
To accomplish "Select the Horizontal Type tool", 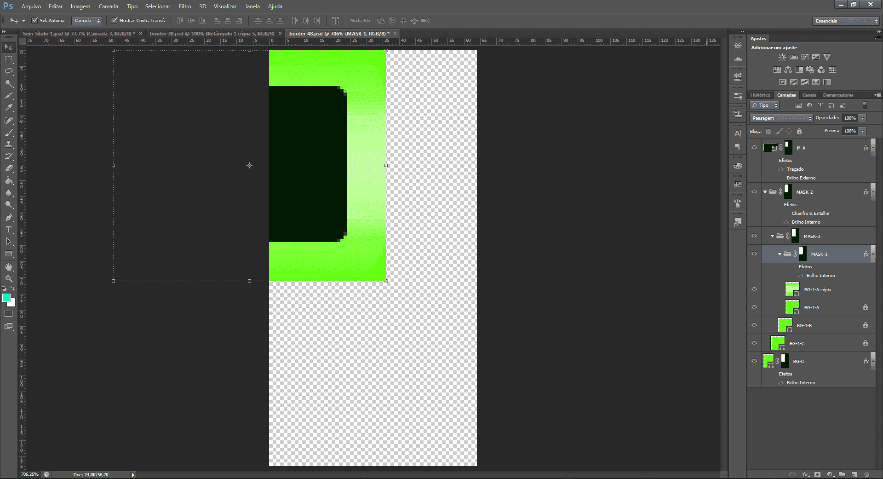I will [9, 230].
